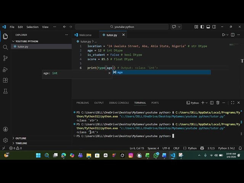This screenshot has height=183, width=244.
Task: Select the age autocomplete suggestion
Action: pos(162,72)
